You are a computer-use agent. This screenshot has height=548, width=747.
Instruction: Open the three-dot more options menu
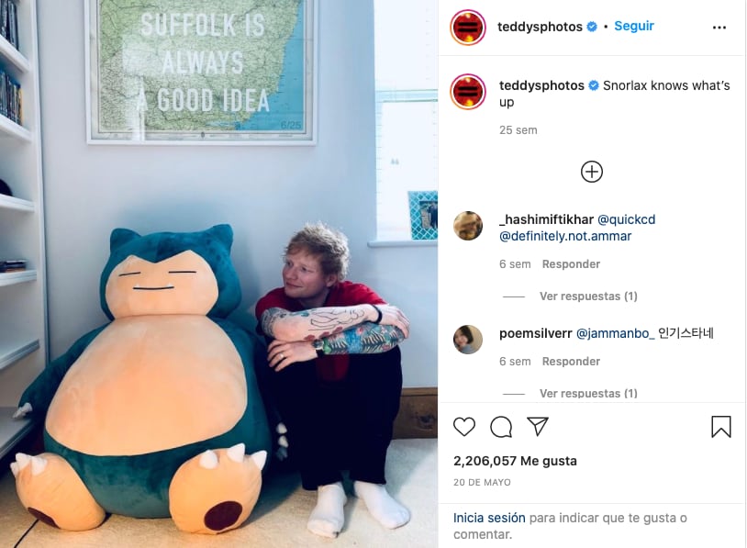click(719, 28)
